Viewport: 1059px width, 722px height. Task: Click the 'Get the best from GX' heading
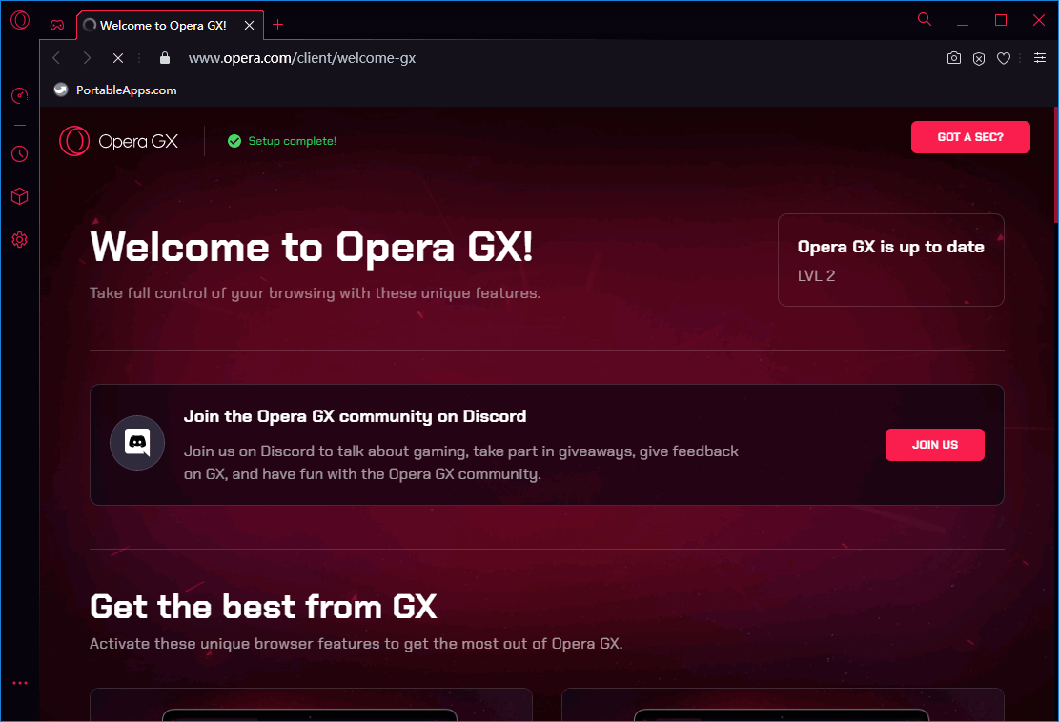pyautogui.click(x=263, y=607)
